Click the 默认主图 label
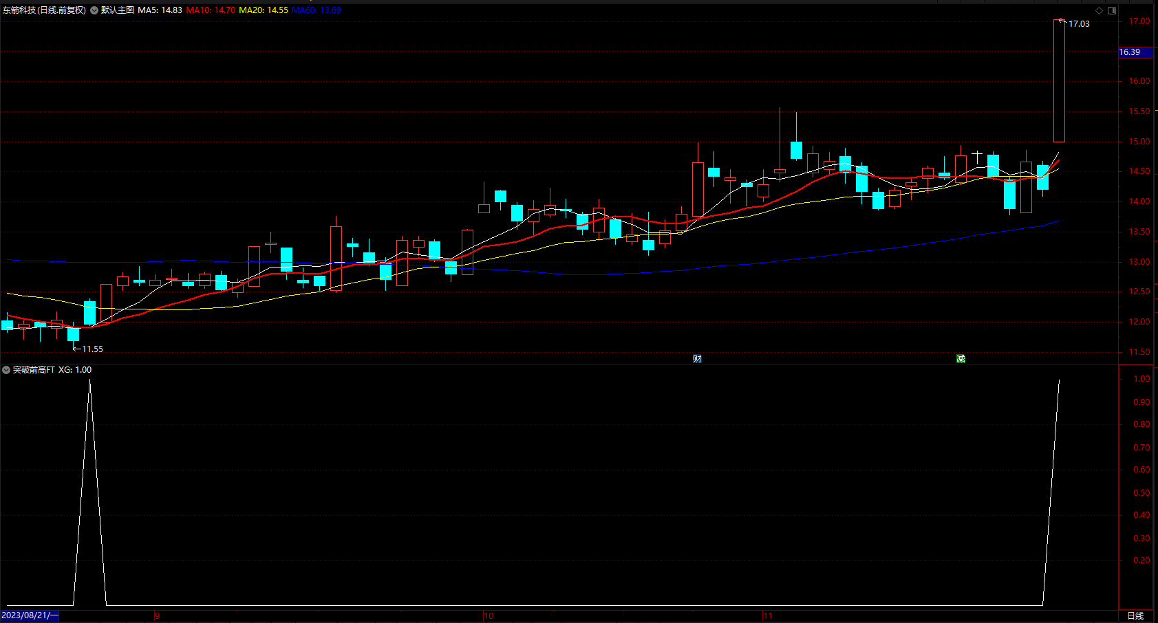 tap(118, 10)
